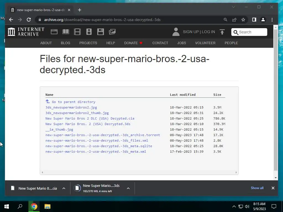Download New Super Mario Bros 2 DLC .cia
Image resolution: width=283 pixels, height=212 pixels.
point(90,118)
